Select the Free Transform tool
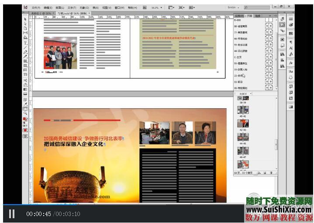The width and height of the screenshot is (314, 223). coord(25,85)
